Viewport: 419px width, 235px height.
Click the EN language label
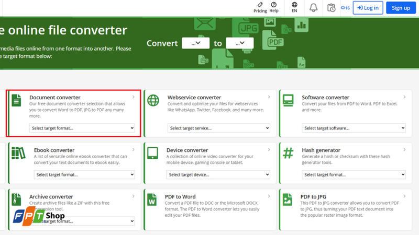[x=294, y=11]
